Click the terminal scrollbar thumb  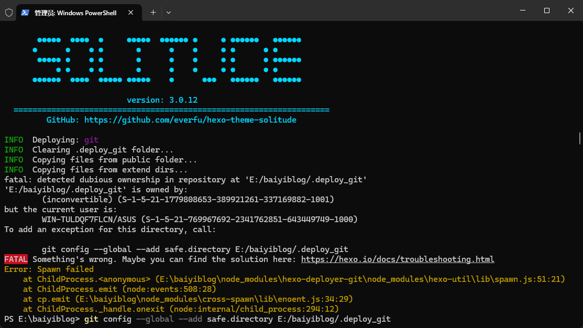(x=579, y=138)
